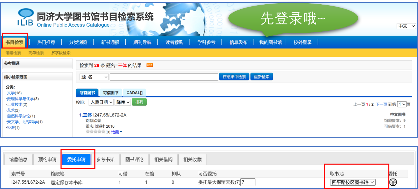Image resolution: width=418 pixels, height=189 pixels.
Task: Filter by category 数理科学与化学
Action: click(x=20, y=99)
